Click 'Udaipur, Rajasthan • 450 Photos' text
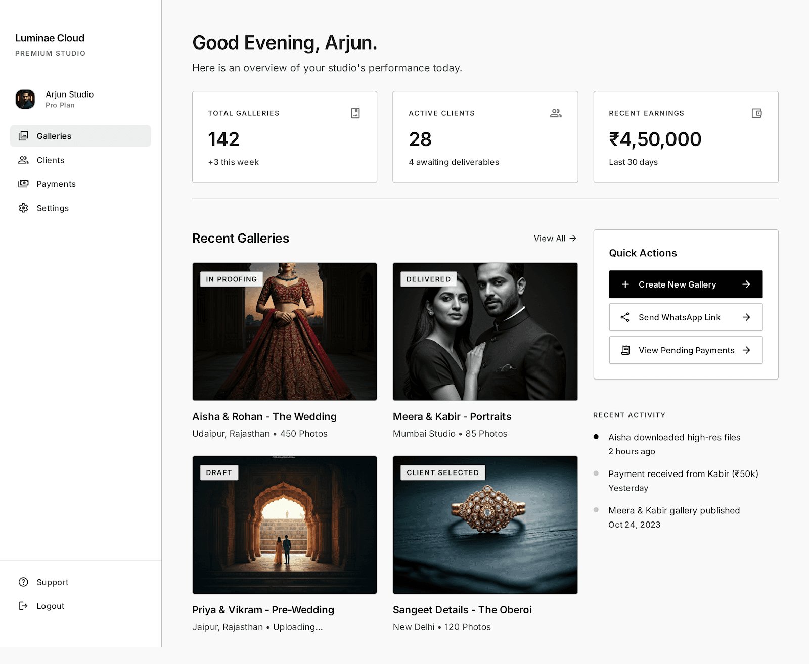The image size is (809, 664). tap(260, 434)
